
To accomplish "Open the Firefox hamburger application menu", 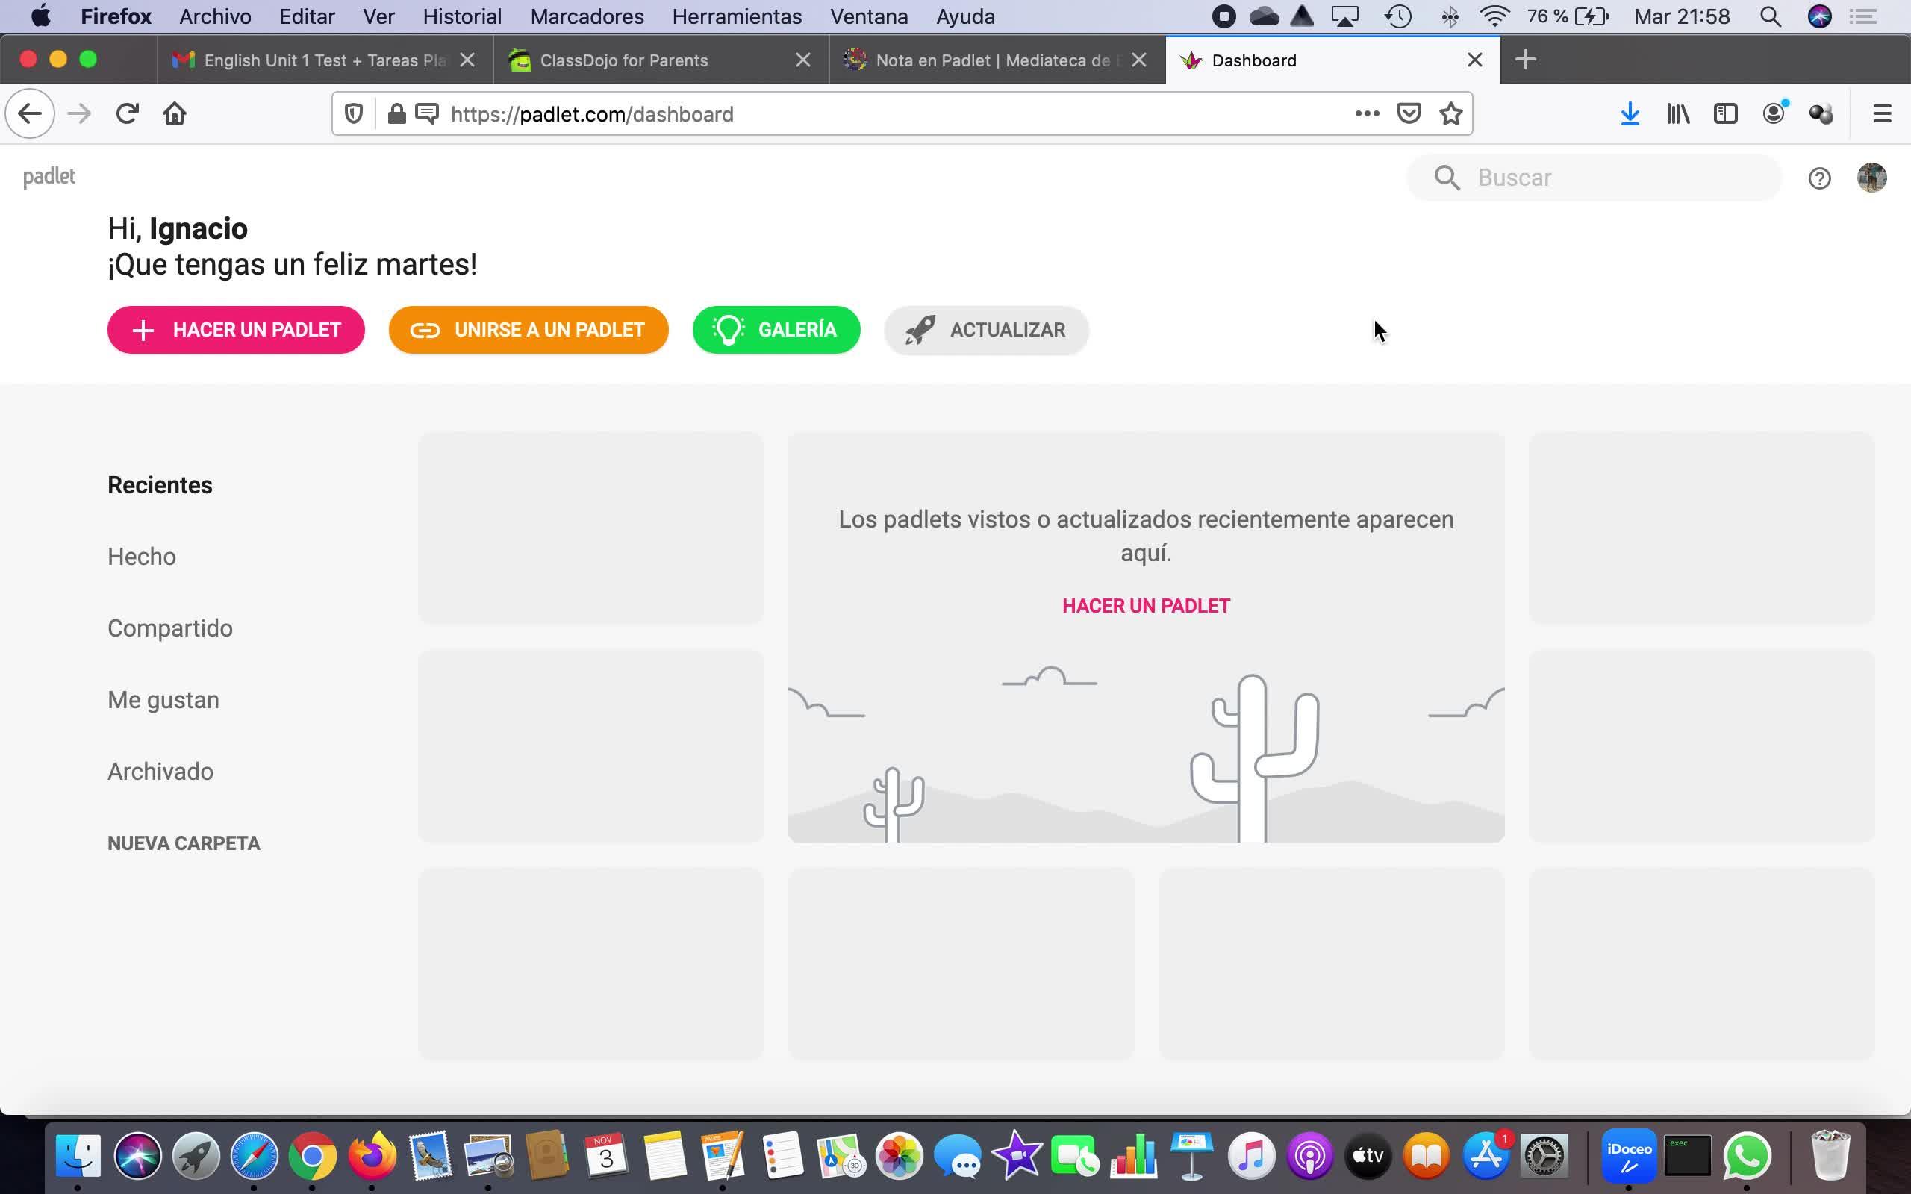I will click(1882, 114).
